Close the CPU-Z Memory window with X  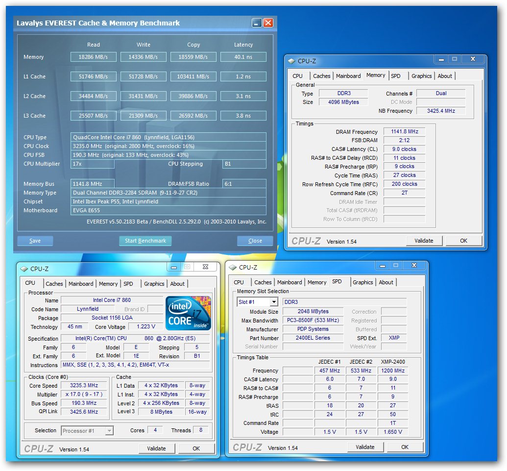[x=473, y=59]
